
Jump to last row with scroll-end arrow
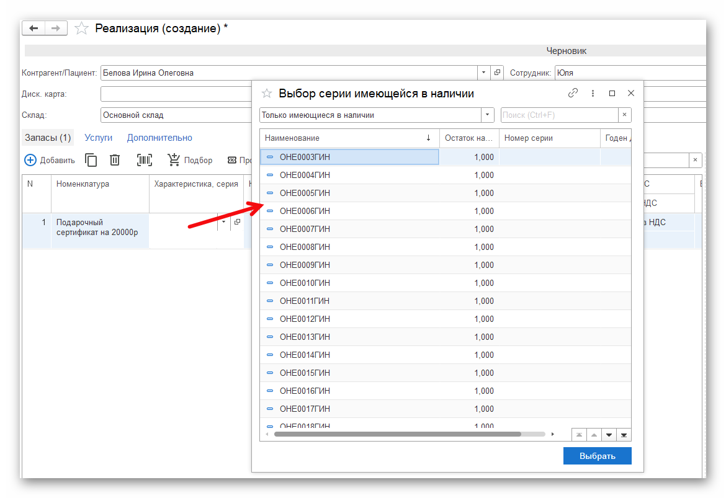pos(624,435)
